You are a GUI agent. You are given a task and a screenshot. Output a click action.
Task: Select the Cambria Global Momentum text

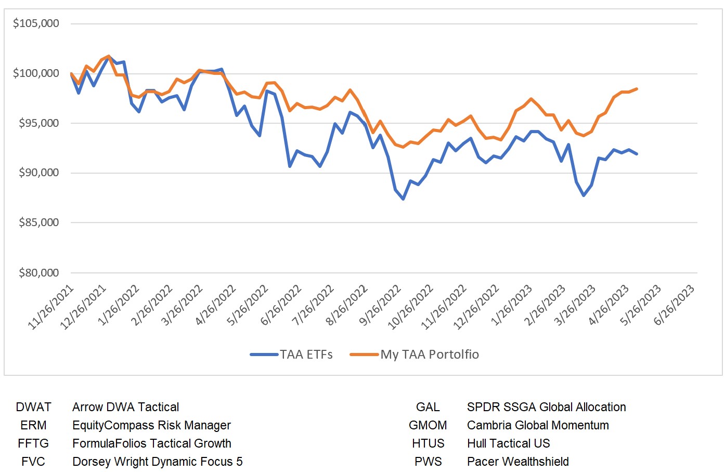pyautogui.click(x=538, y=425)
